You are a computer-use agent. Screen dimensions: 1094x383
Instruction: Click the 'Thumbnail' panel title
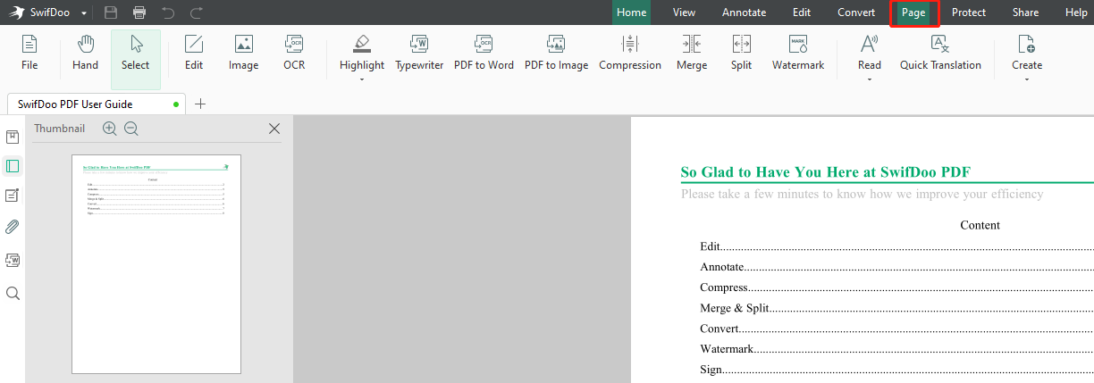(x=60, y=129)
